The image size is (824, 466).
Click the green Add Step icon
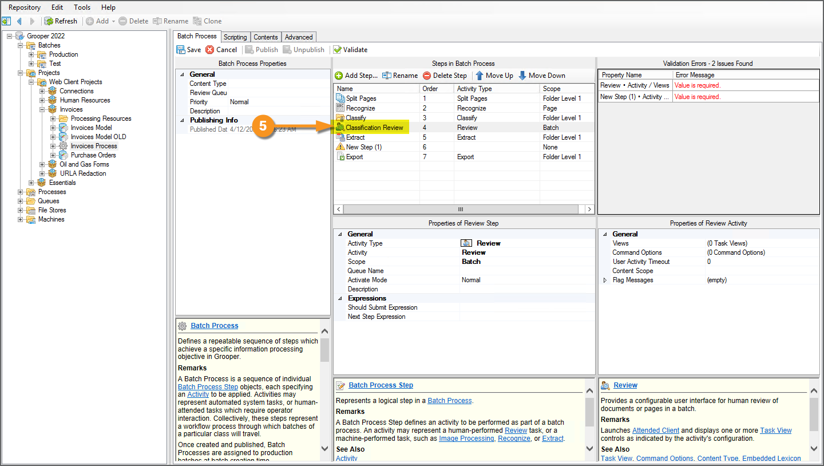point(339,76)
